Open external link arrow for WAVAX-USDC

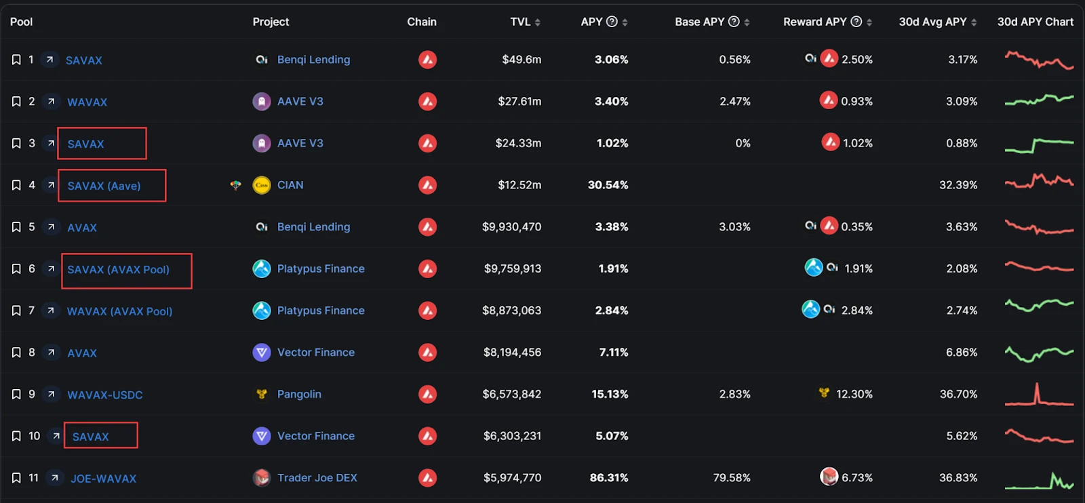pos(51,395)
